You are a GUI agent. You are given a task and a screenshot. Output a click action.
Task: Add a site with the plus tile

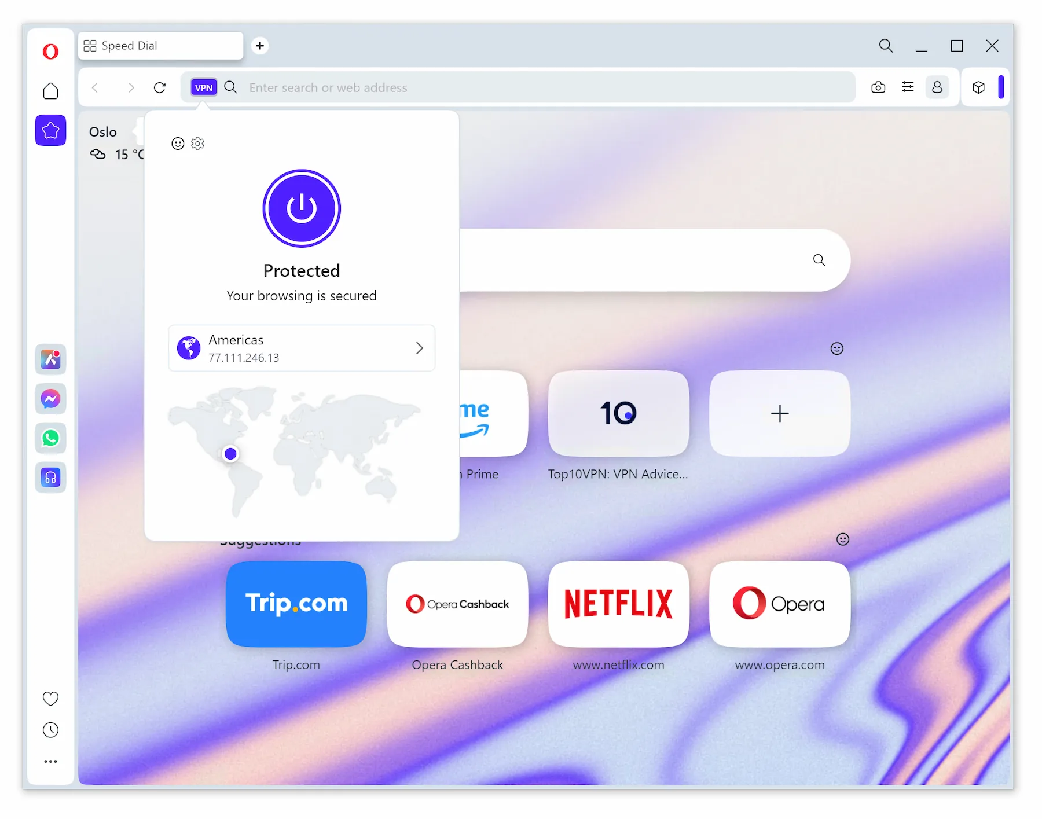[780, 413]
